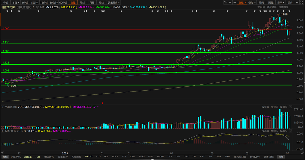
Task: Click the 融资融券 link
Action: coord(272,7)
